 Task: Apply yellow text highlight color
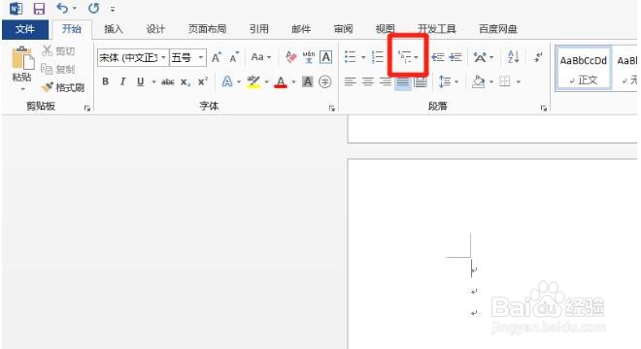pyautogui.click(x=253, y=81)
